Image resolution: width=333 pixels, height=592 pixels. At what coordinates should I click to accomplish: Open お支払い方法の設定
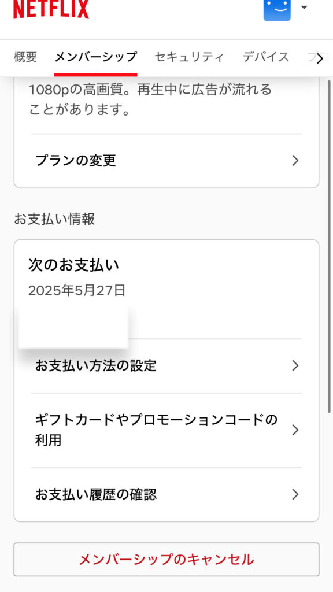tap(166, 366)
